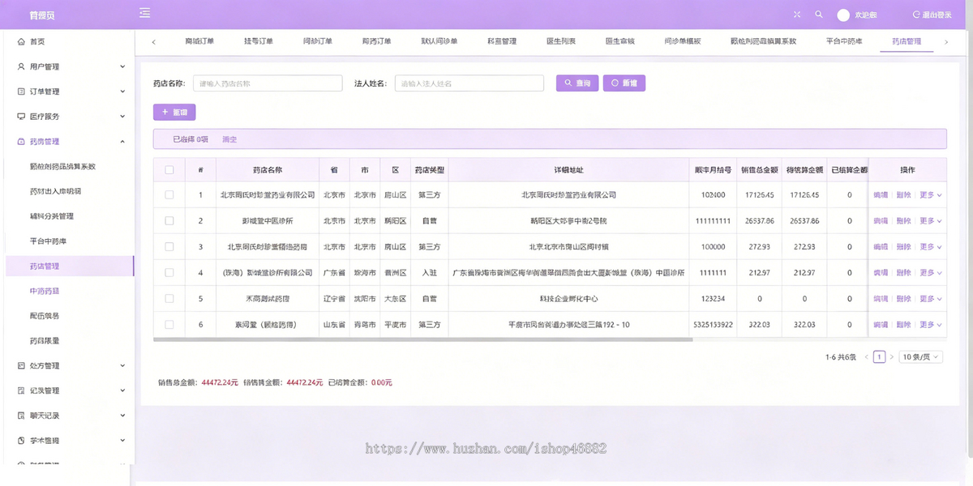
Task: Click 编辑 in row 1
Action: click(881, 195)
